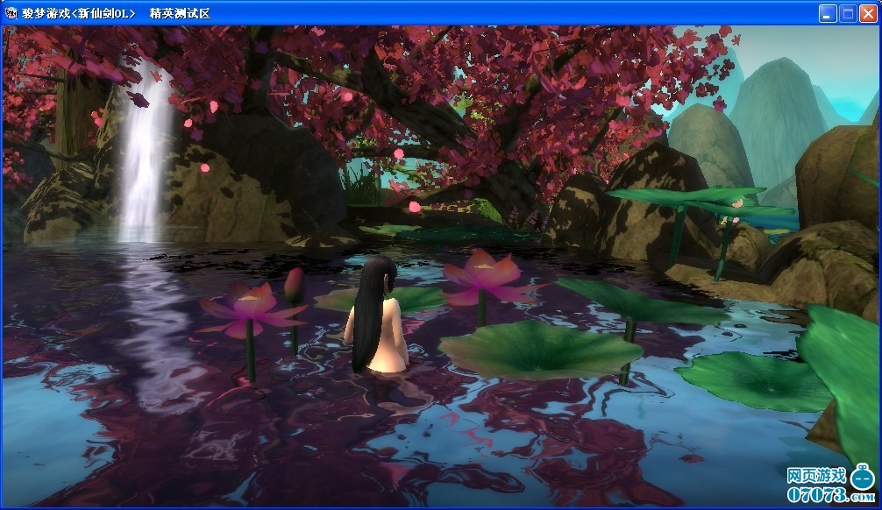This screenshot has height=510, width=882.
Task: Maximize the game window
Action: click(x=848, y=13)
